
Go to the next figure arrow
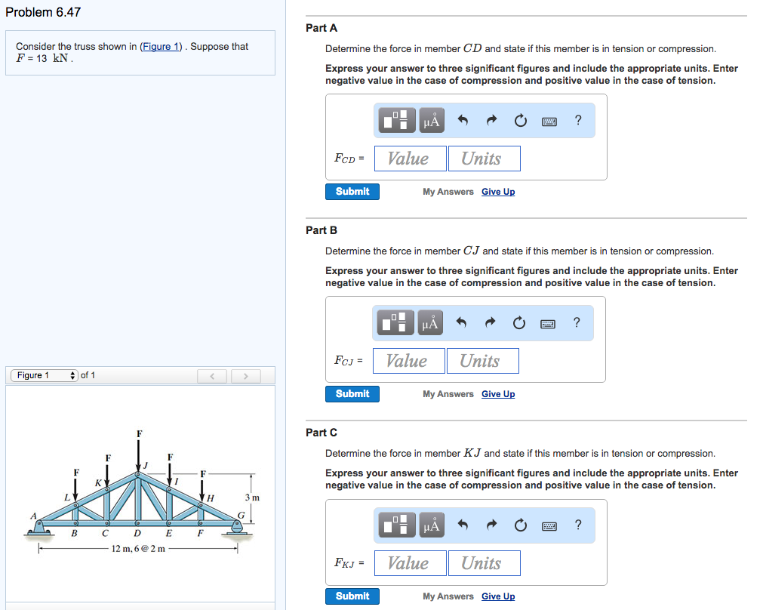[246, 376]
